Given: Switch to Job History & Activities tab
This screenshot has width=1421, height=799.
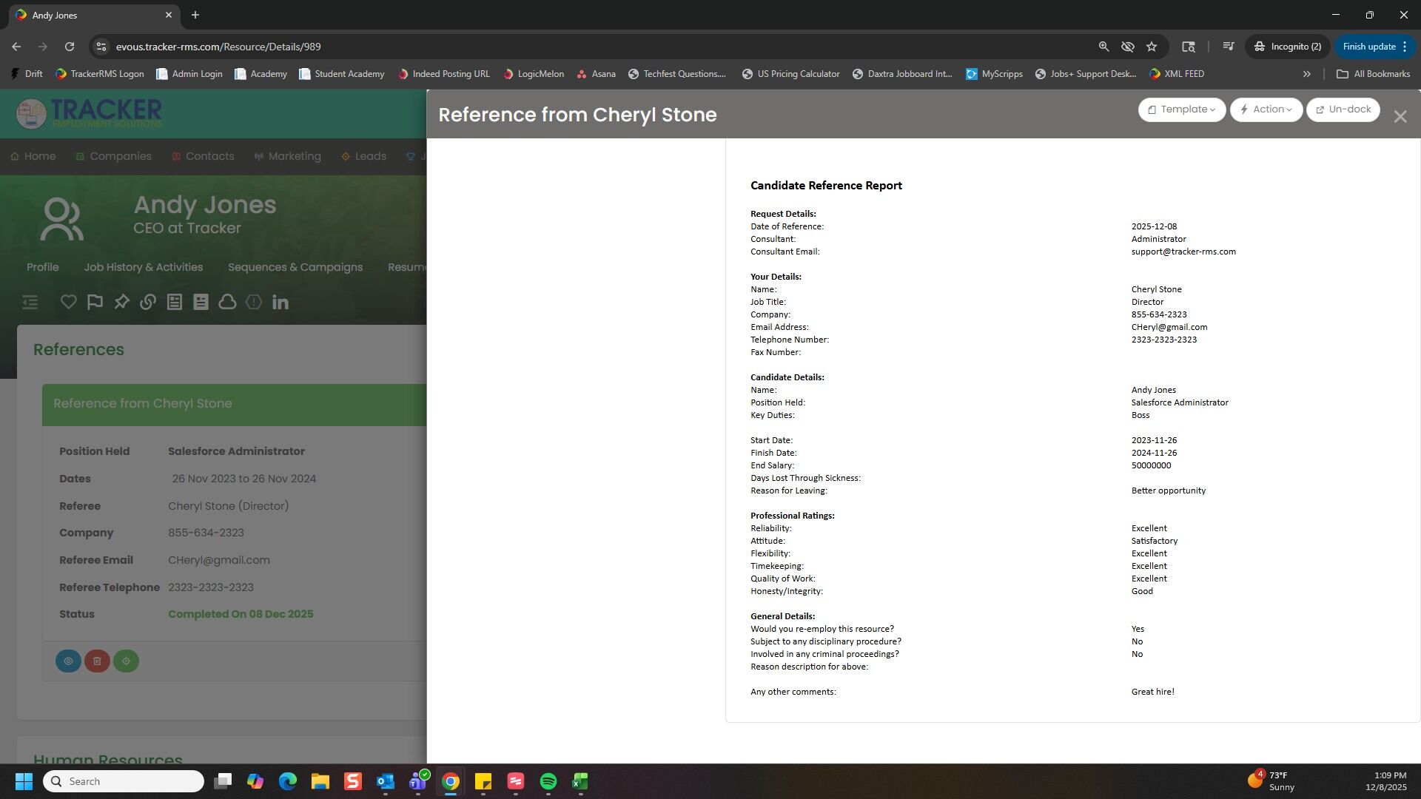Looking at the screenshot, I should point(143,267).
